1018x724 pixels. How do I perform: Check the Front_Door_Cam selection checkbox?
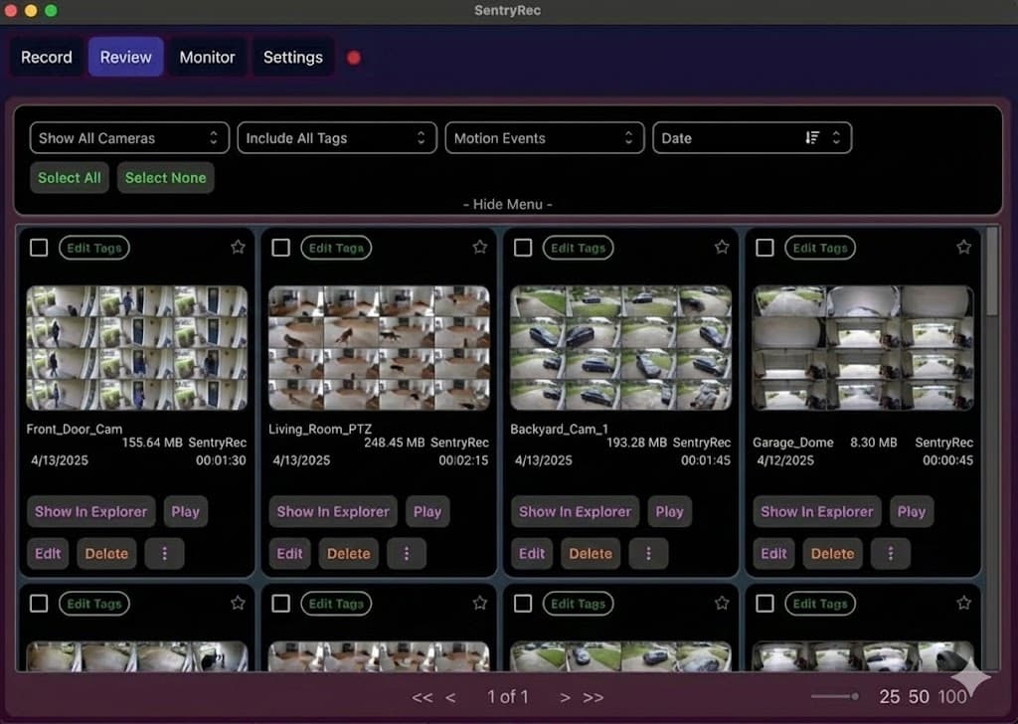point(39,248)
